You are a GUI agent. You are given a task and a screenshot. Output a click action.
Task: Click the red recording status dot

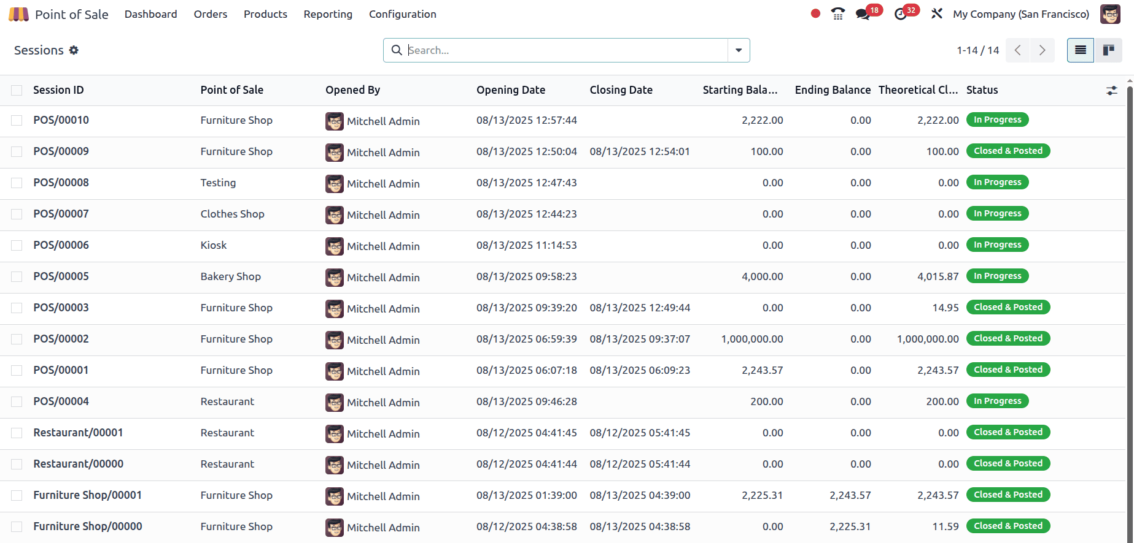tap(815, 13)
